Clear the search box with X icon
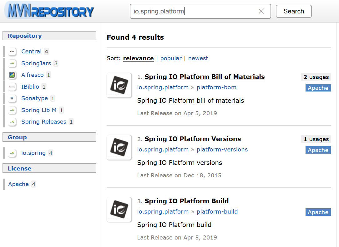Screen dimensions: 339x247 (261, 11)
